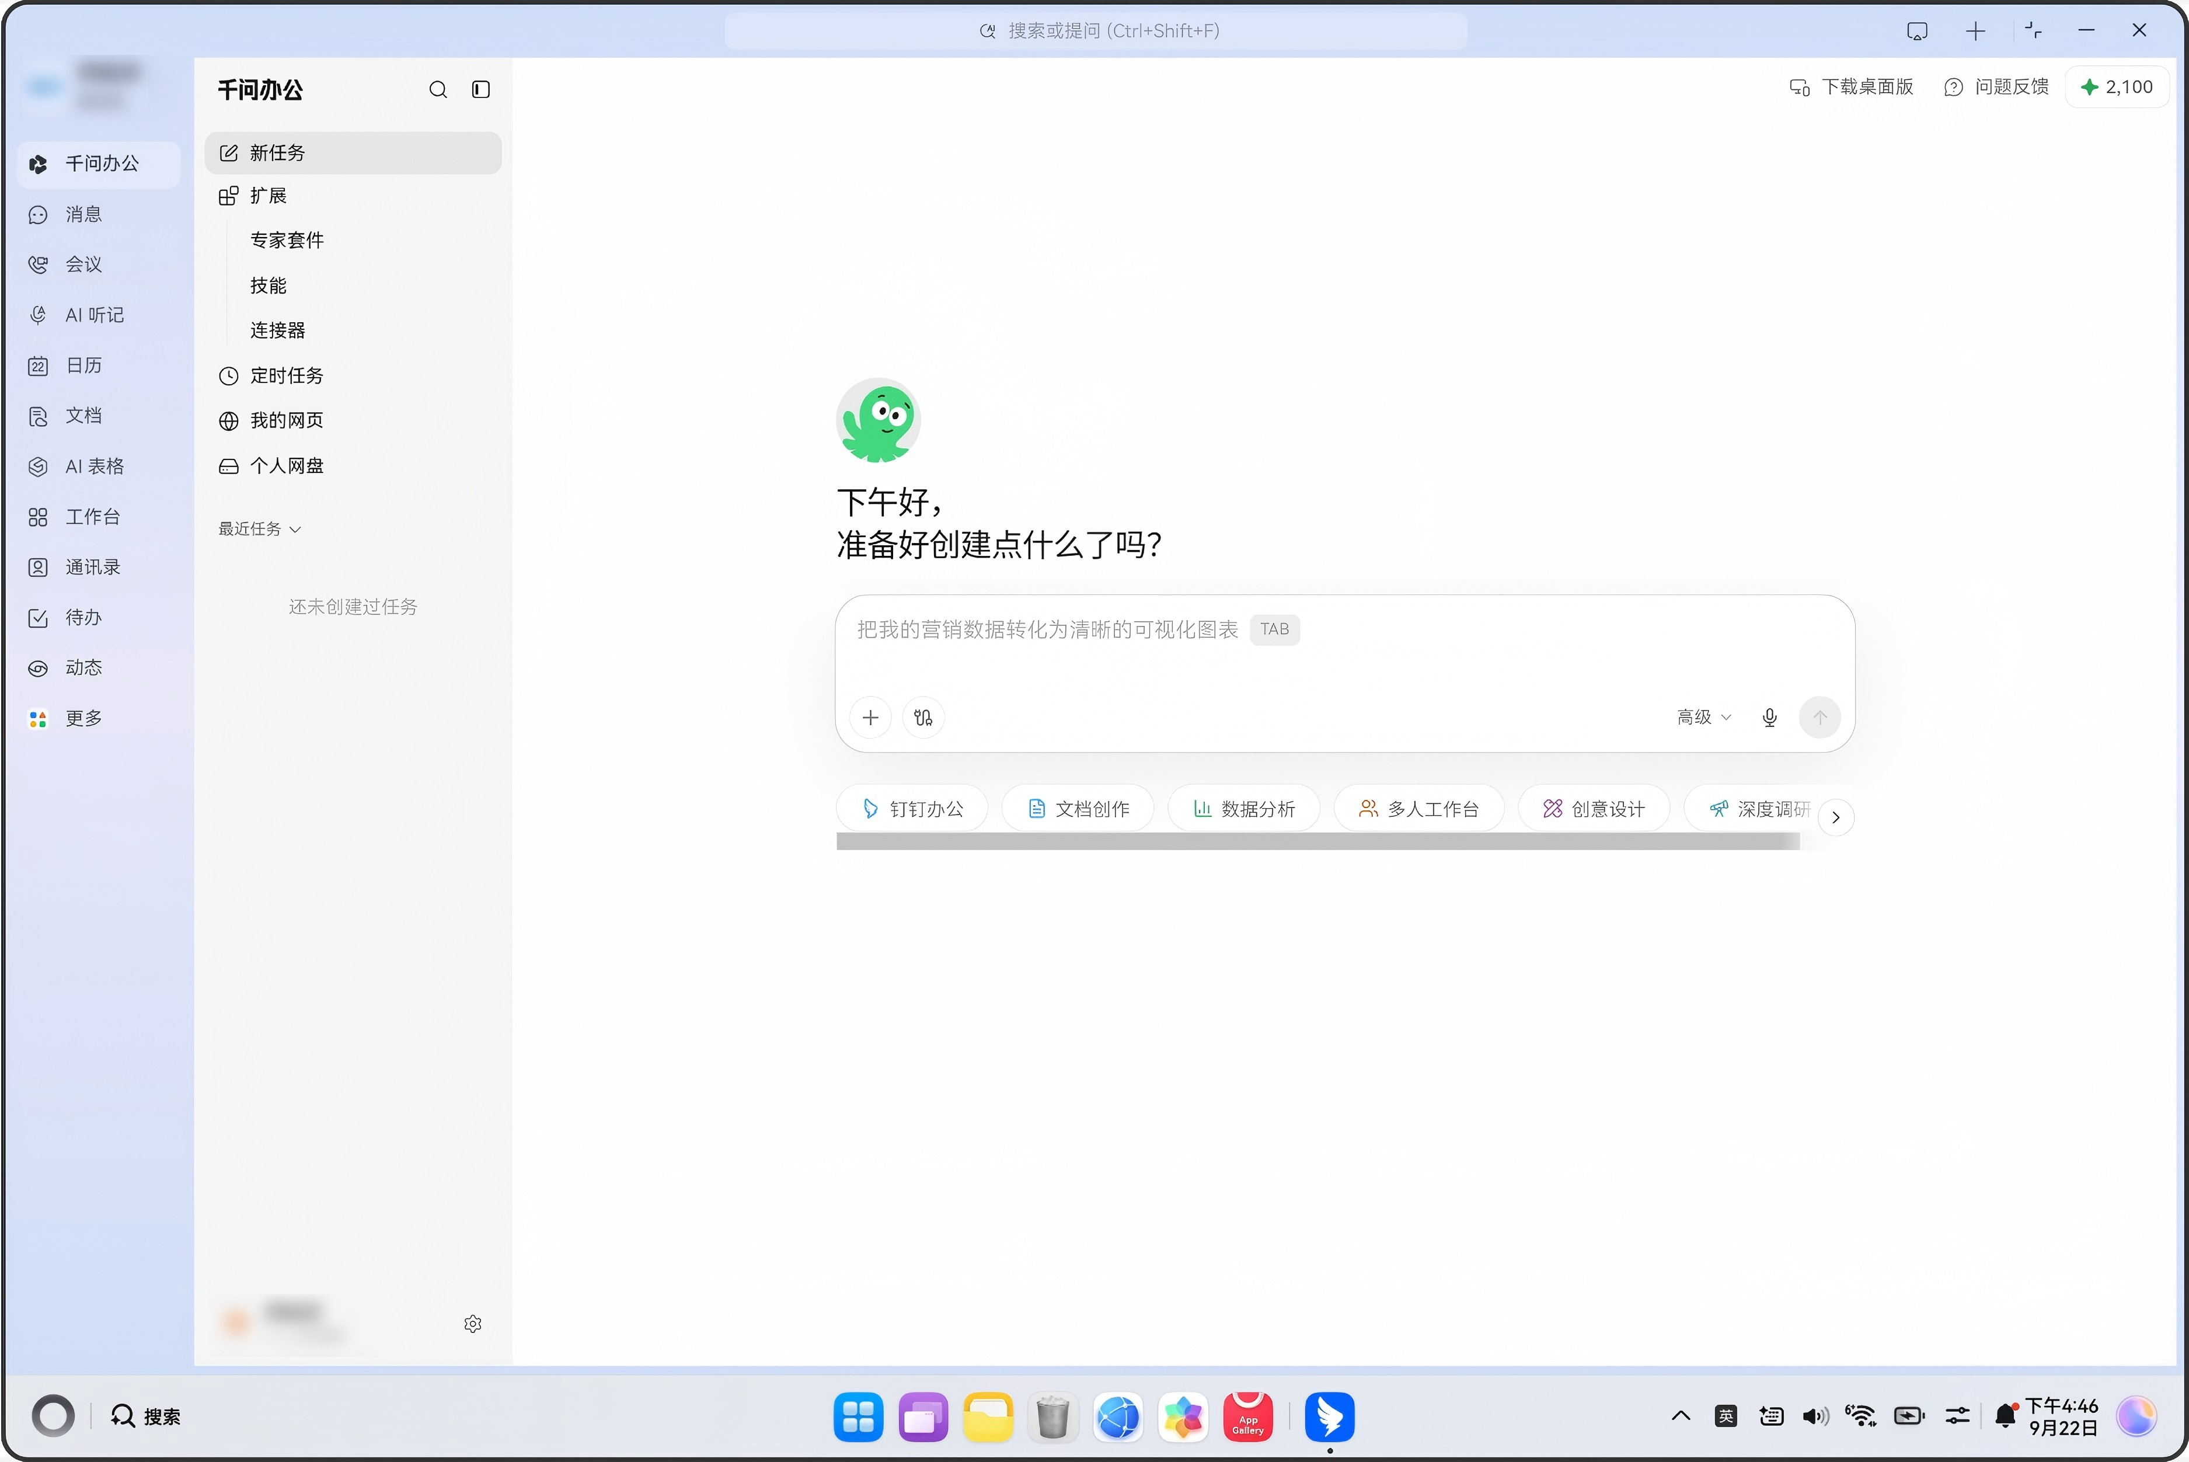This screenshot has width=2189, height=1462.
Task: Start a 新任务 (new task)
Action: point(353,153)
